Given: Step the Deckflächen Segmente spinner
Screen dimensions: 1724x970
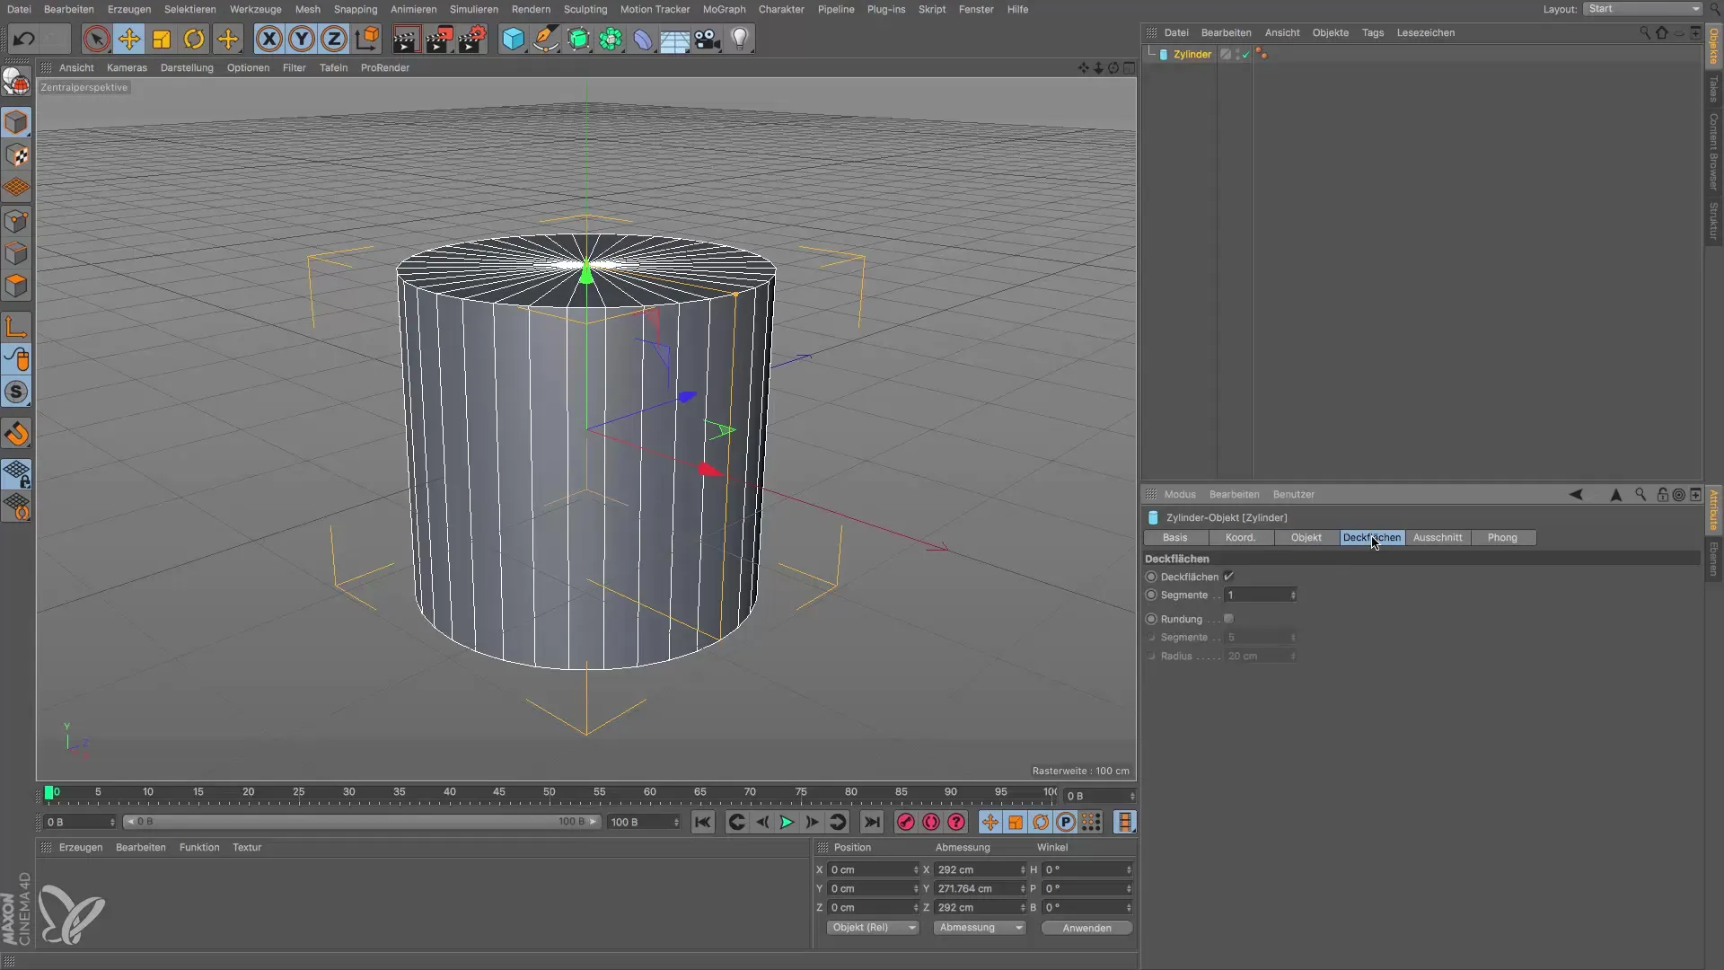Looking at the screenshot, I should (x=1293, y=595).
